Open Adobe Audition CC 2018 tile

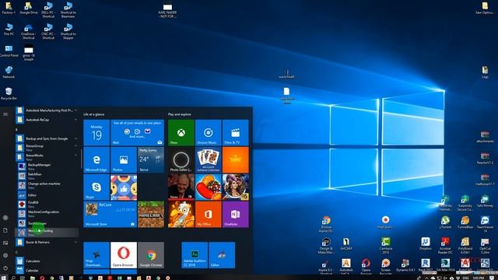pyautogui.click(x=195, y=255)
